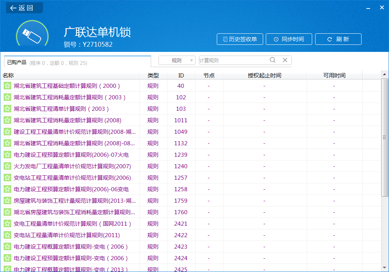Select row 湖北省房屋建筑与装饰工程消耗量定额计算规则...
Screen dimensions: 389x272
click(190, 212)
